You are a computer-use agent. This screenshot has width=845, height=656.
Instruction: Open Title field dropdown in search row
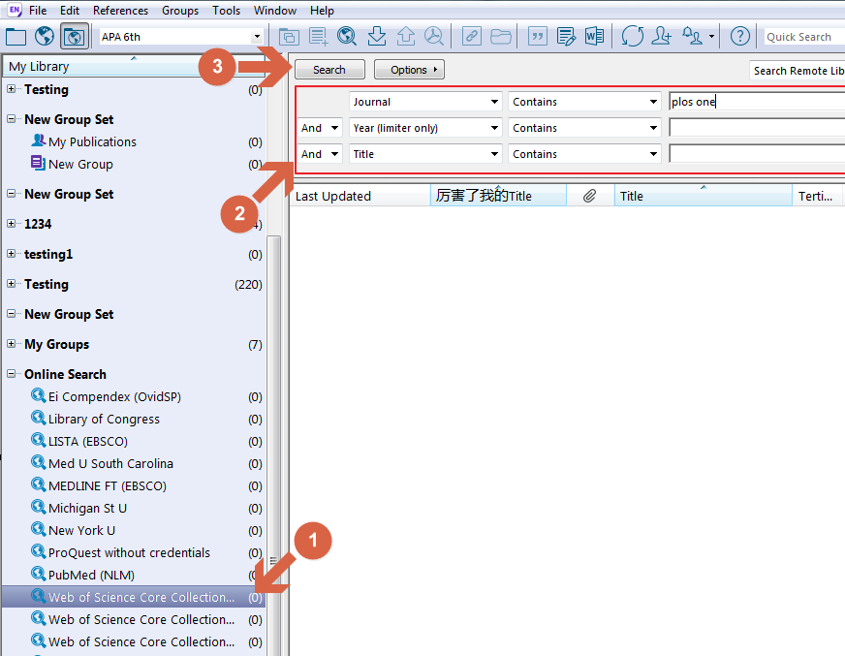pyautogui.click(x=425, y=154)
